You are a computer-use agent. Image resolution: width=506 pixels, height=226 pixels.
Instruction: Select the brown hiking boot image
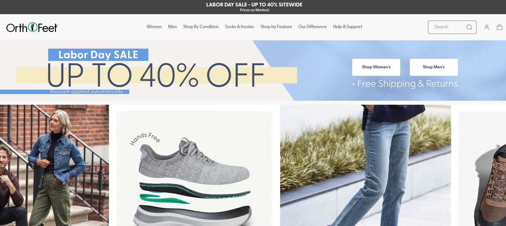tap(482, 169)
